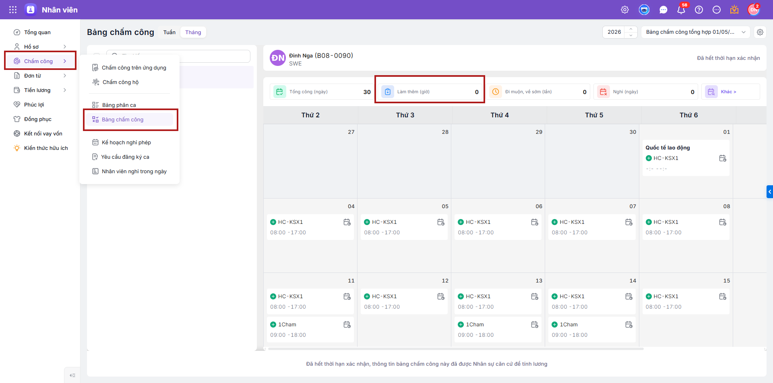
Task: Click shift icon on HC-KSX1 for day 12
Action: 441,297
